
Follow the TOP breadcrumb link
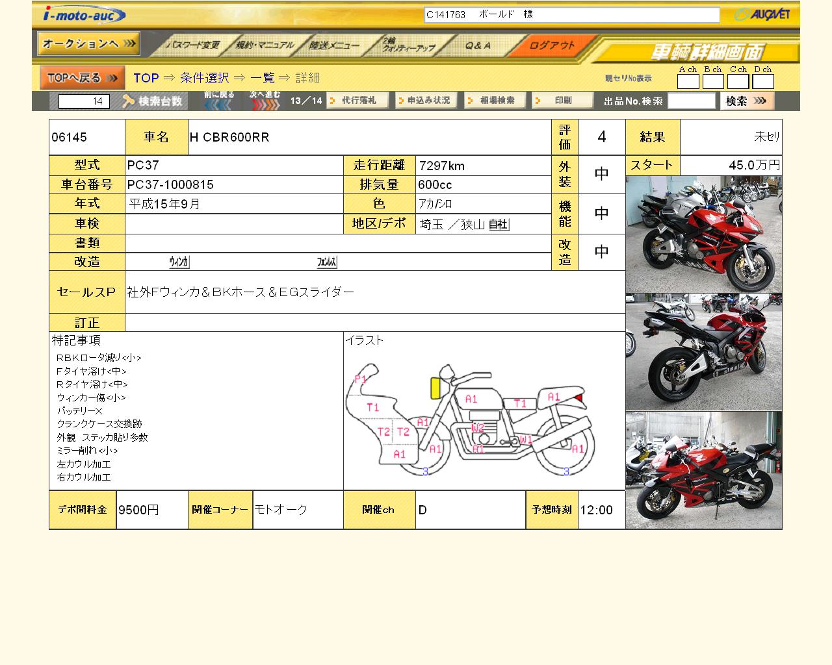click(146, 78)
